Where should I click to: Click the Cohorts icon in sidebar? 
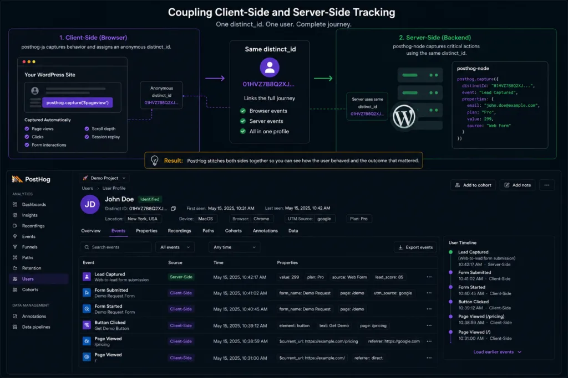[15, 289]
